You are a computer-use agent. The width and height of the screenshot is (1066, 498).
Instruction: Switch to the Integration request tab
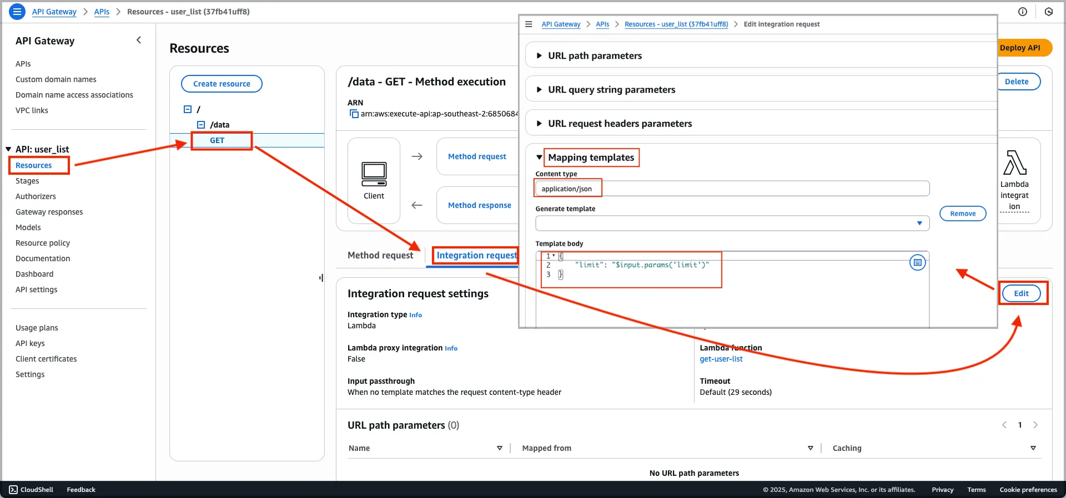click(x=476, y=255)
